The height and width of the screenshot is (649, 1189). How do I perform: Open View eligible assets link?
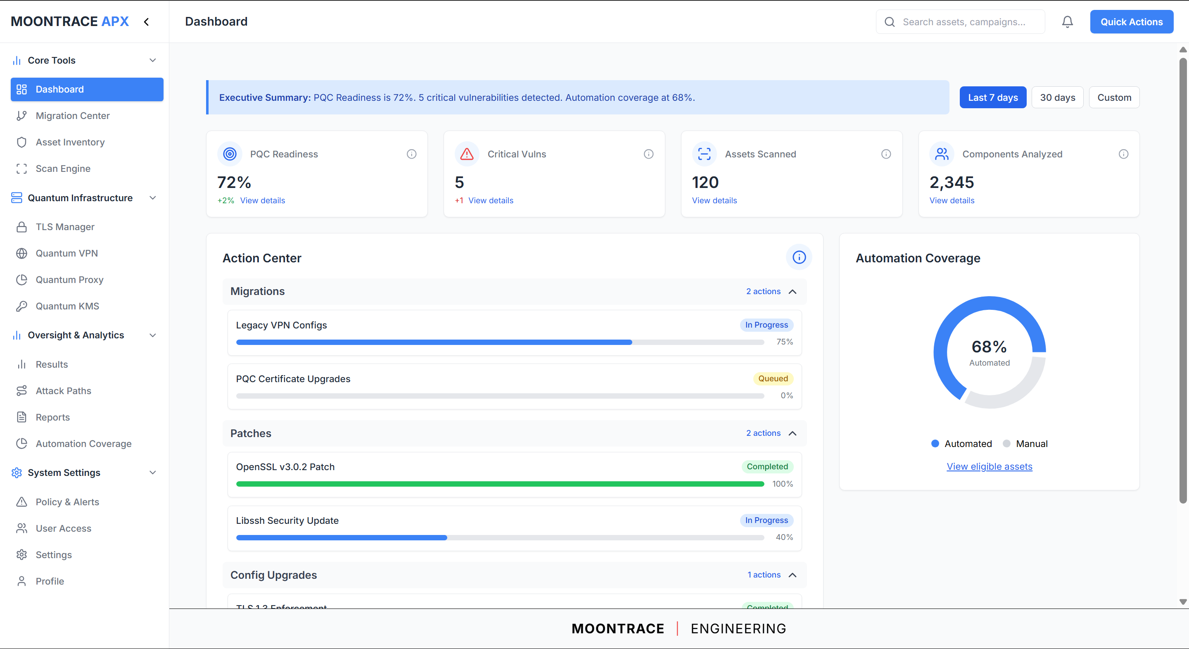click(x=989, y=467)
